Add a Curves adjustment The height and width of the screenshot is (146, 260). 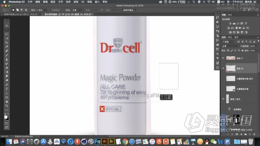(238, 23)
